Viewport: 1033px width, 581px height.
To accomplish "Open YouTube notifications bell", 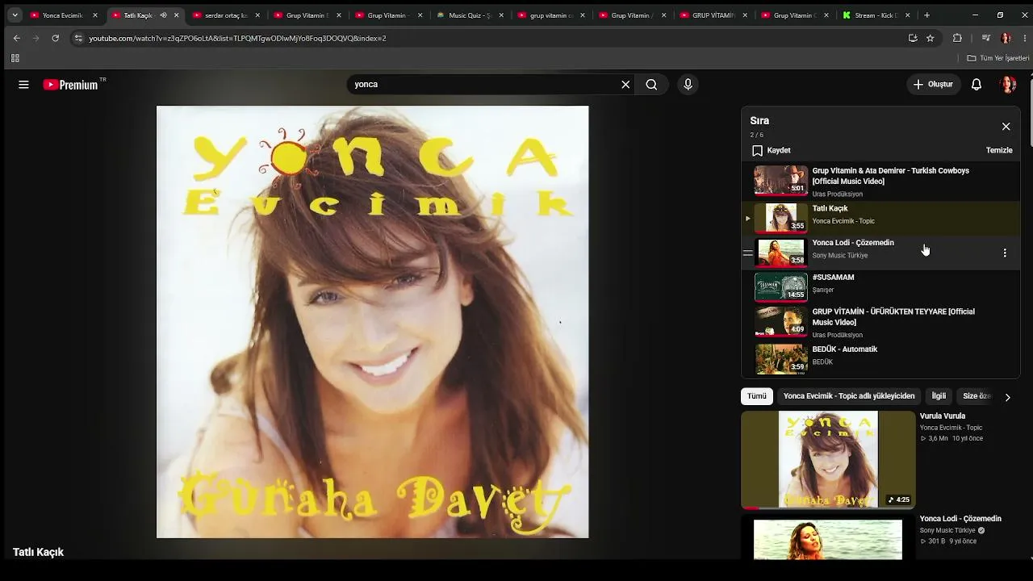I will tap(977, 84).
